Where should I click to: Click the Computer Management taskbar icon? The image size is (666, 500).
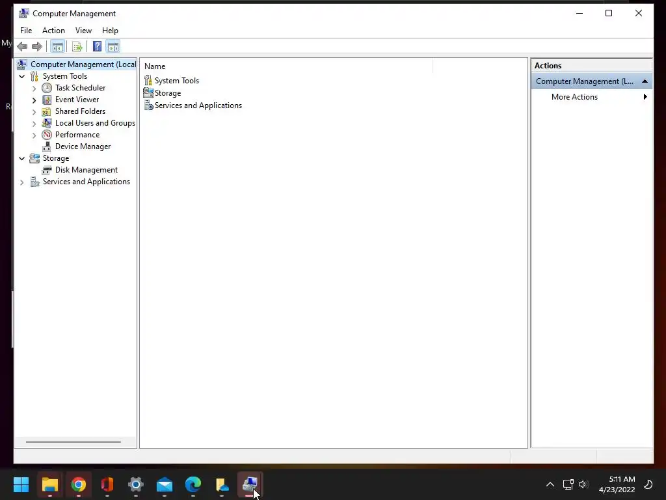pos(250,484)
